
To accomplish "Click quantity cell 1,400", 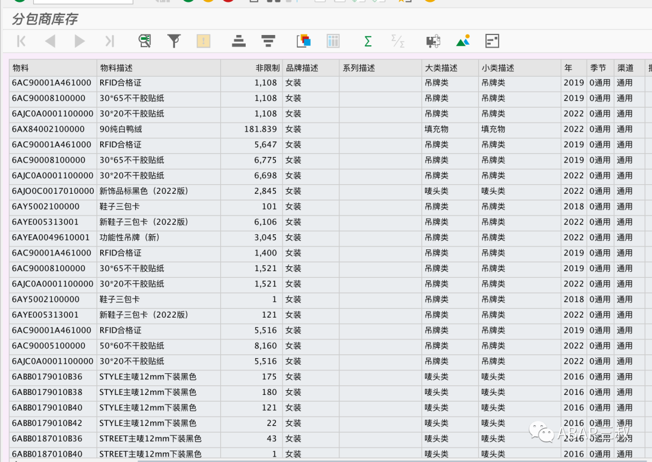I will [x=252, y=253].
